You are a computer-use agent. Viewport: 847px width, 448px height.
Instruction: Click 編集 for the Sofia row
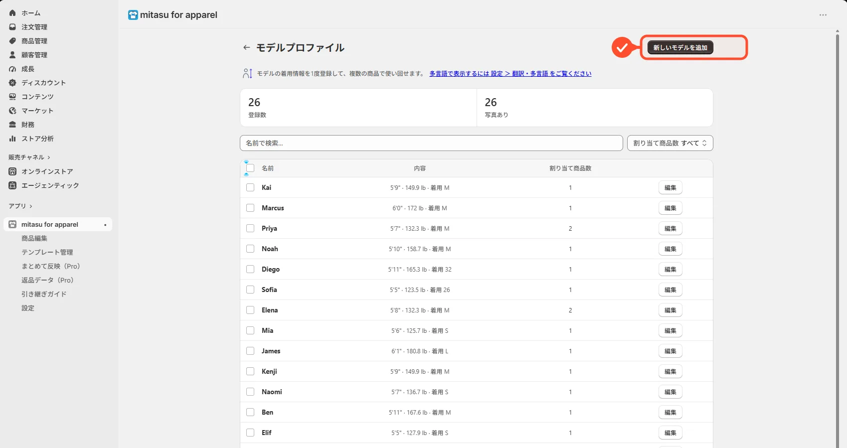tap(671, 290)
